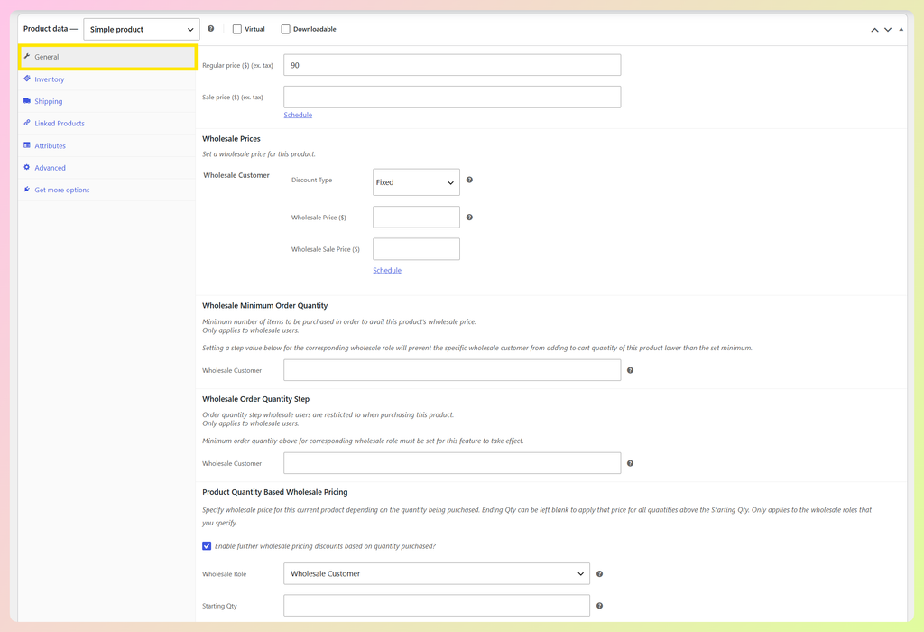
Task: Click the Attributes table icon
Action: [x=27, y=145]
